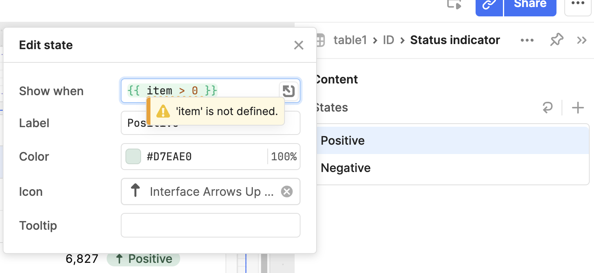This screenshot has width=594, height=273.
Task: Open expanded editor for Show when
Action: (x=289, y=91)
